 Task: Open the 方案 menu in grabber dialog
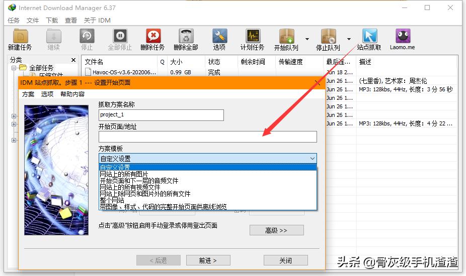[28, 94]
